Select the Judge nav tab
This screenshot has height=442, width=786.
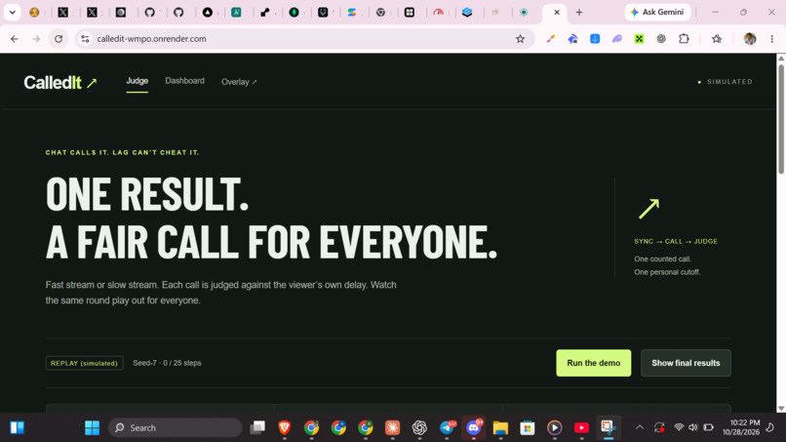click(x=137, y=81)
